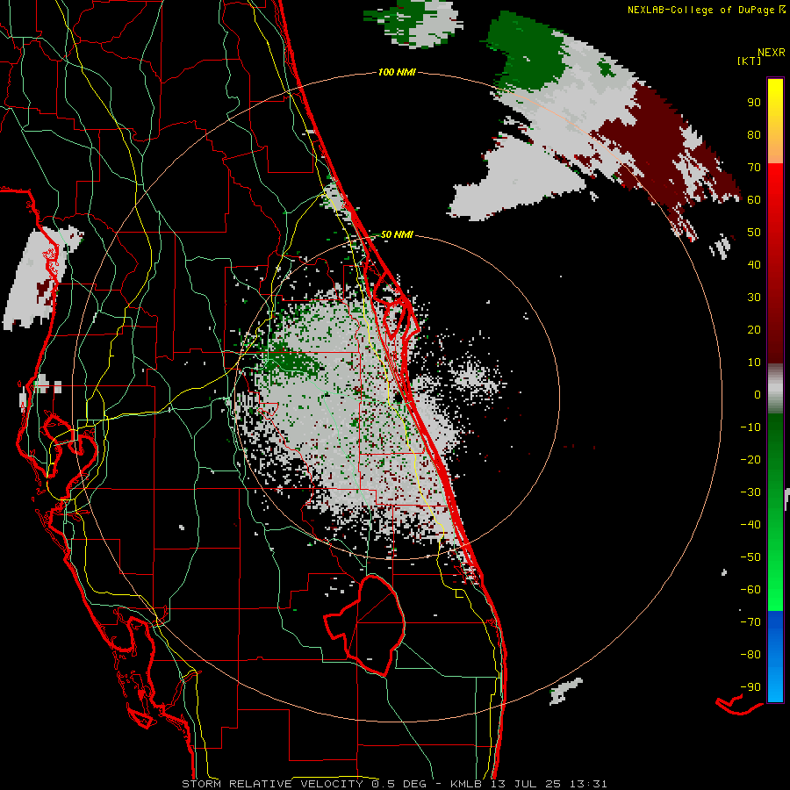The height and width of the screenshot is (790, 790).
Task: Click the KMLB station identifier in the caption
Action: tap(466, 784)
